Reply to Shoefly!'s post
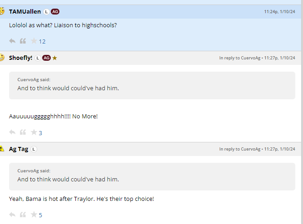The height and width of the screenshot is (224, 303). point(12,132)
